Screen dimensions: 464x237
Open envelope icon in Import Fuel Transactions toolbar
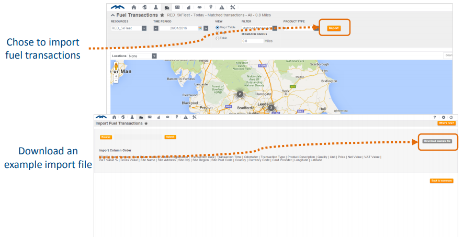[x=150, y=117]
